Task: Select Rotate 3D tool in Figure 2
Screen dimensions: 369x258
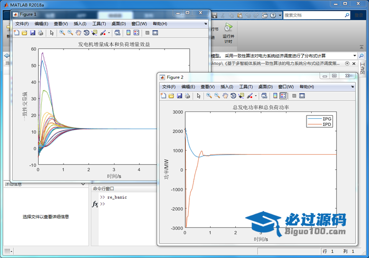Action: (233, 95)
